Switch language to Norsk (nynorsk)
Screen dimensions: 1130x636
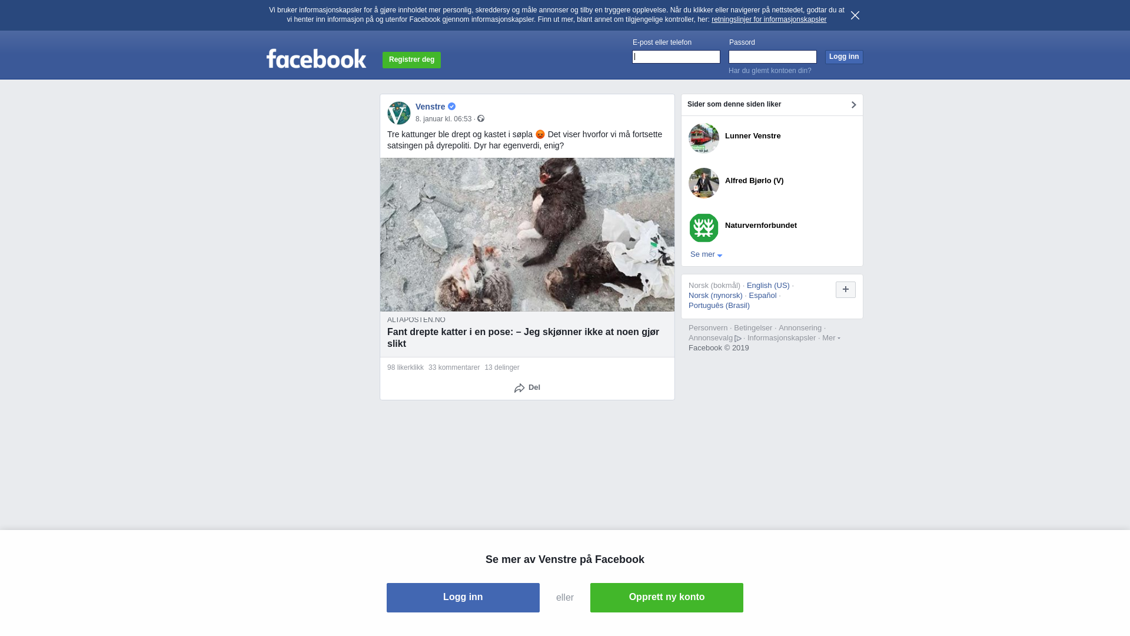click(x=716, y=296)
